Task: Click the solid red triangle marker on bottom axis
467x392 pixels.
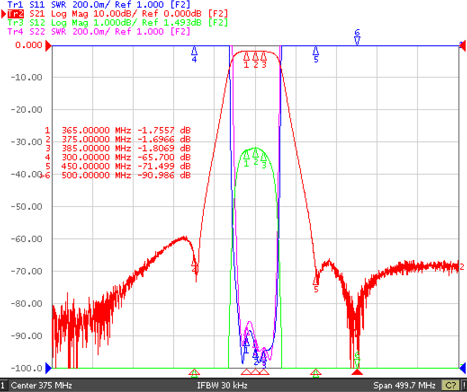Action: (x=357, y=372)
